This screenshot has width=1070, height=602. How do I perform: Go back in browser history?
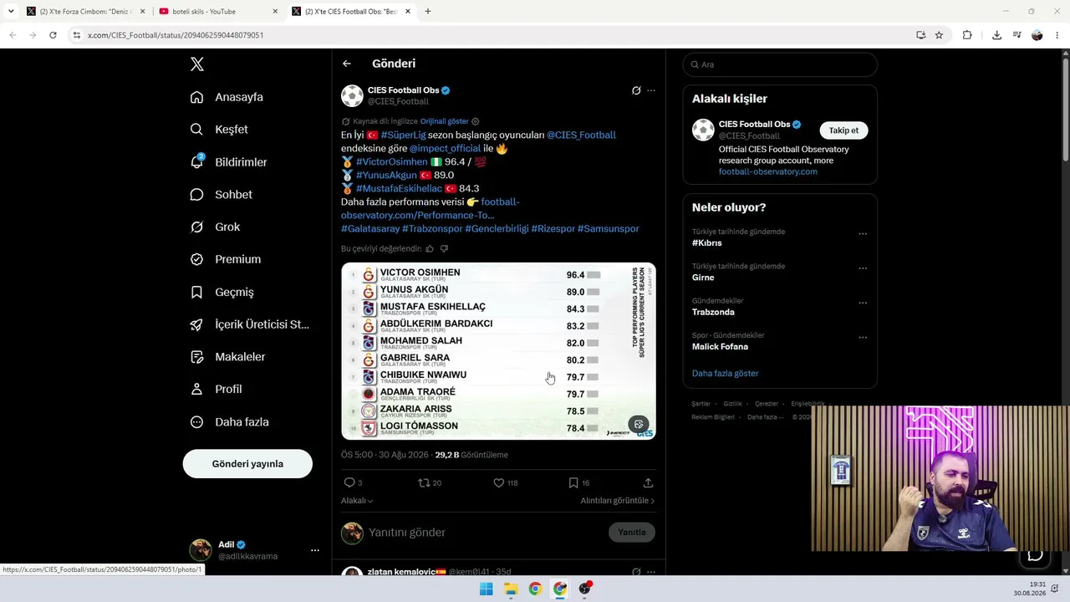click(x=13, y=35)
